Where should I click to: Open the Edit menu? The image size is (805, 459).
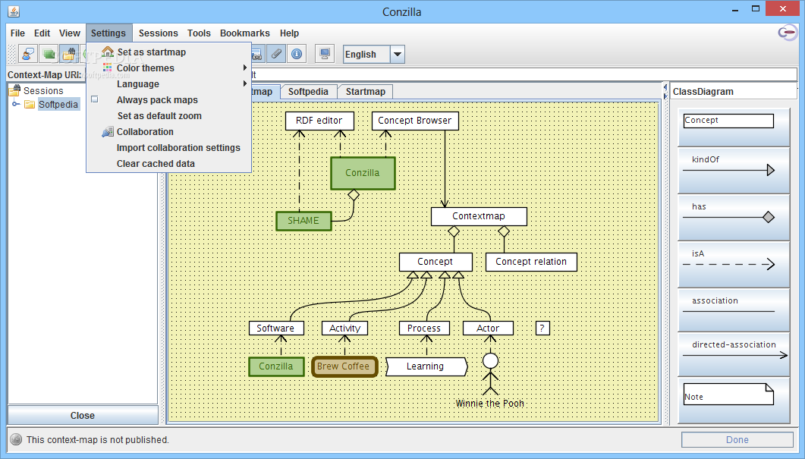42,33
